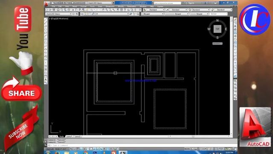Image resolution: width=273 pixels, height=154 pixels.
Task: Click the vertical scrollbar beside the drawing area
Action: tap(231, 76)
